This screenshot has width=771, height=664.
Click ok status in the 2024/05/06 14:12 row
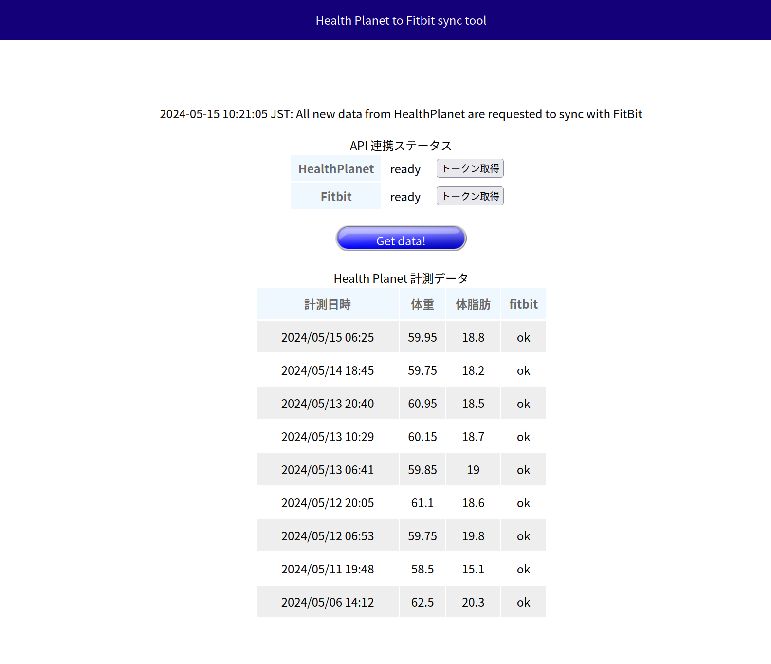[523, 602]
